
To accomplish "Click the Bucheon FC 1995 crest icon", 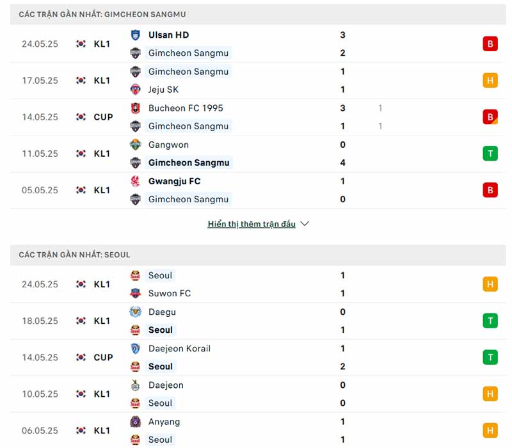I will tap(135, 108).
